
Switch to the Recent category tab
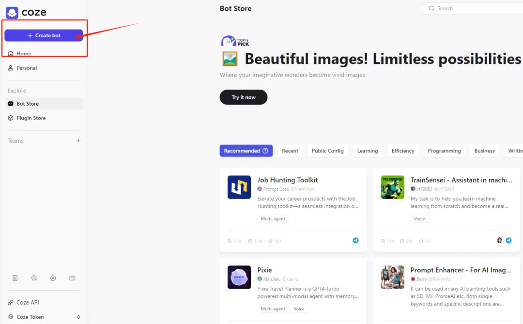click(x=290, y=151)
